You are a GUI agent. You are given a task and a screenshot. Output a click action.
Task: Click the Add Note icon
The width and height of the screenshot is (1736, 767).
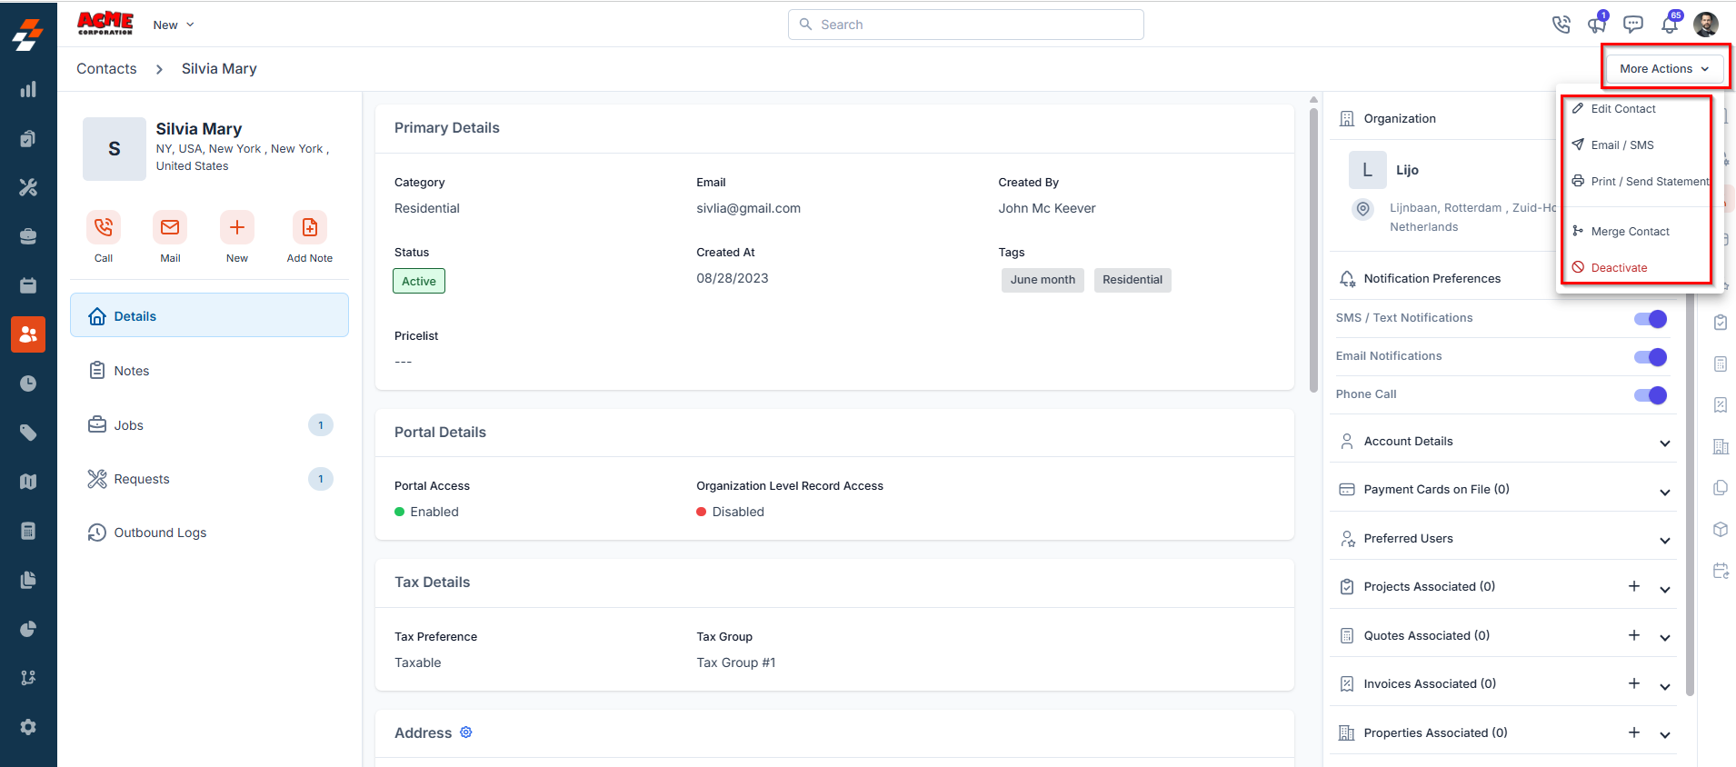pyautogui.click(x=310, y=227)
